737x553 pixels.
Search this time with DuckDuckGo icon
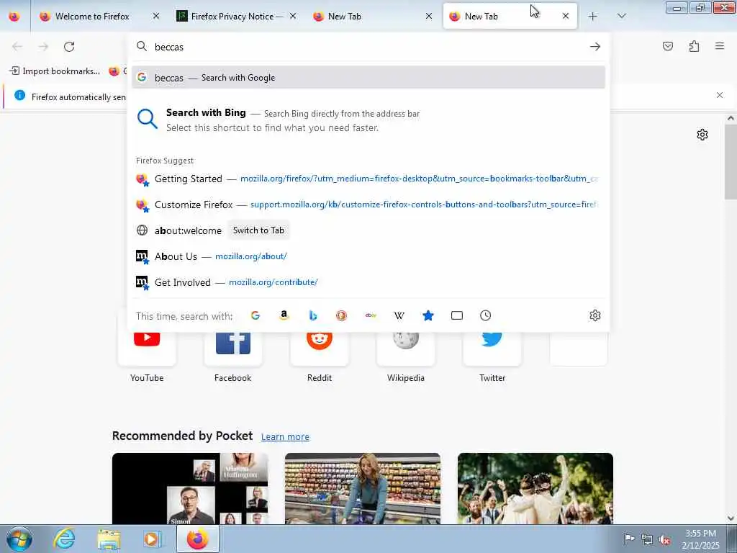point(342,315)
